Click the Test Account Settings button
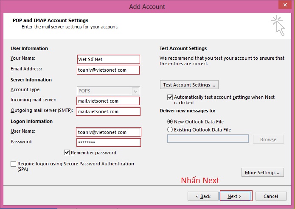 pos(189,85)
